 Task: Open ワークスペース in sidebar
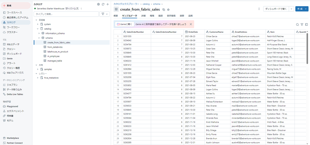(x=16, y=12)
